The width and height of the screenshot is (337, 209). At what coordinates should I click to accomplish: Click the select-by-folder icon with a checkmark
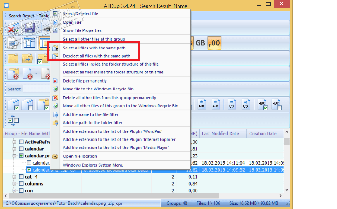(x=44, y=105)
